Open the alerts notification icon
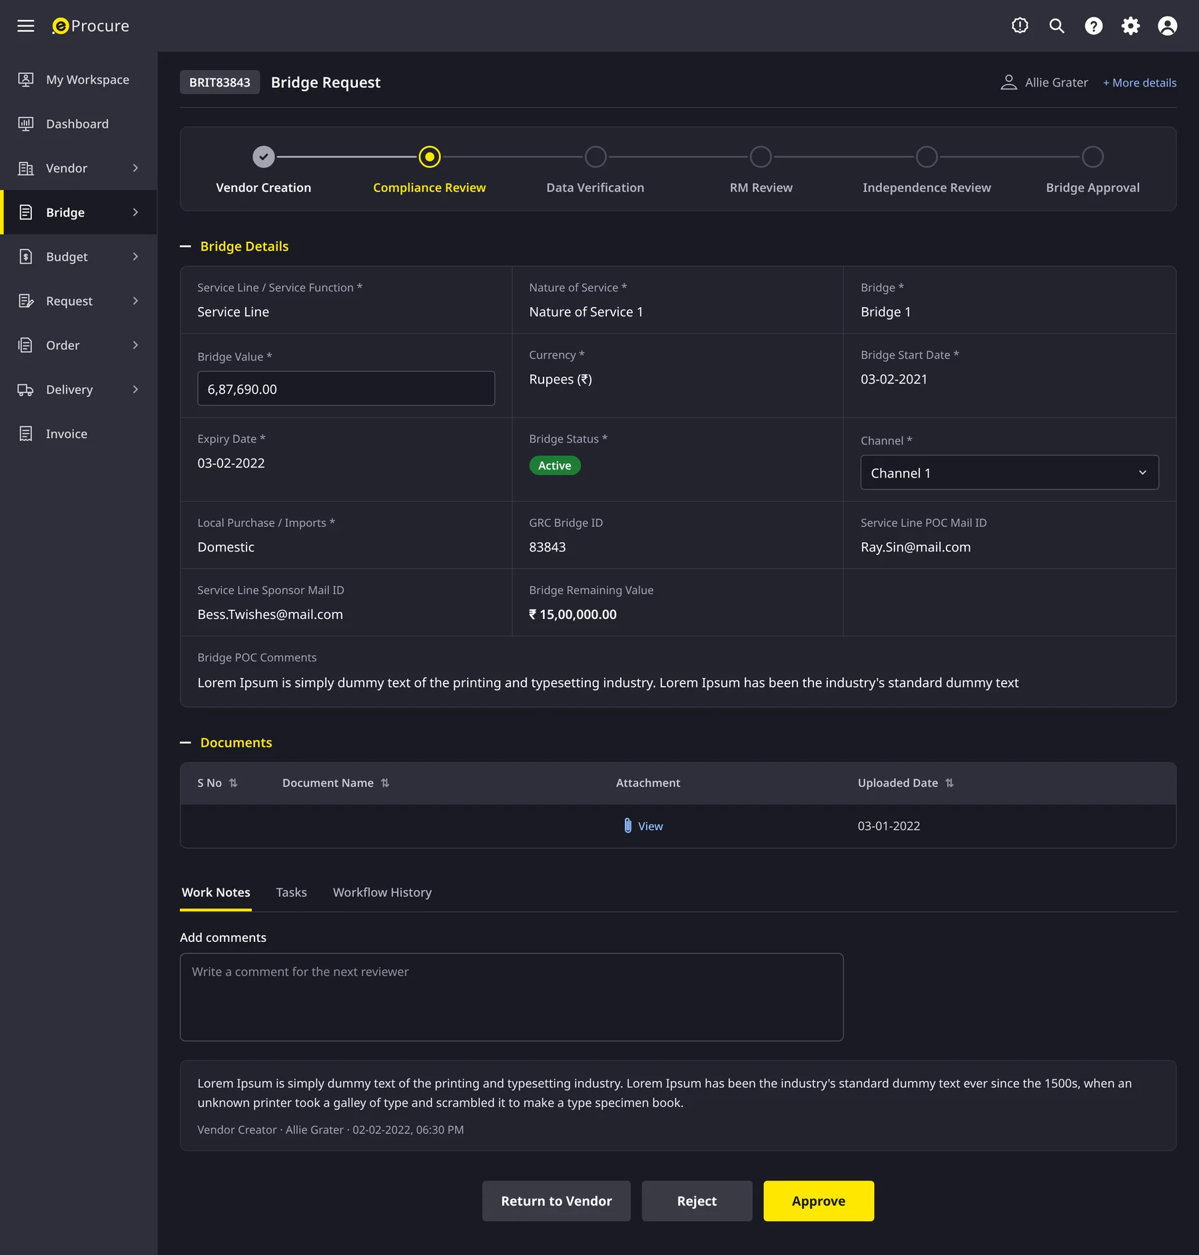The image size is (1199, 1255). (x=1020, y=26)
